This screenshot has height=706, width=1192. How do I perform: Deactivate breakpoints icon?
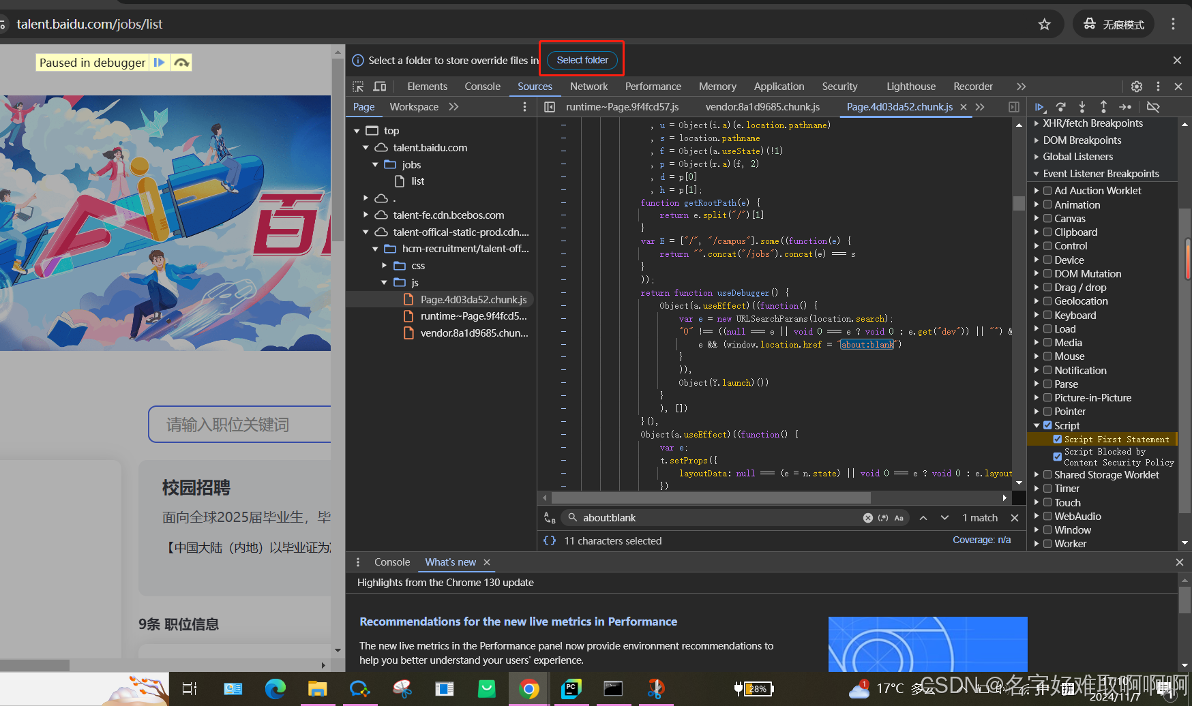1153,107
